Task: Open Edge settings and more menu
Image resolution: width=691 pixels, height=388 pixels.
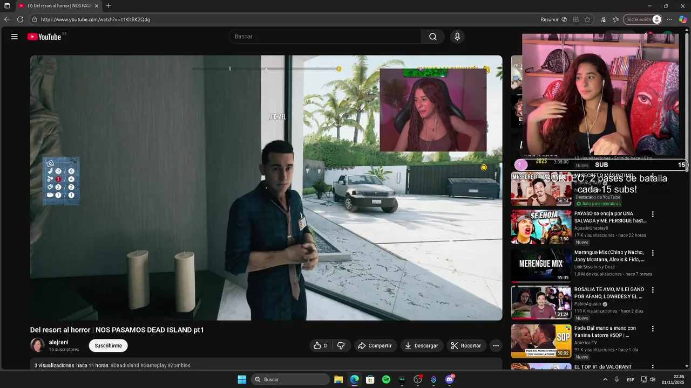Action: pyautogui.click(x=669, y=19)
